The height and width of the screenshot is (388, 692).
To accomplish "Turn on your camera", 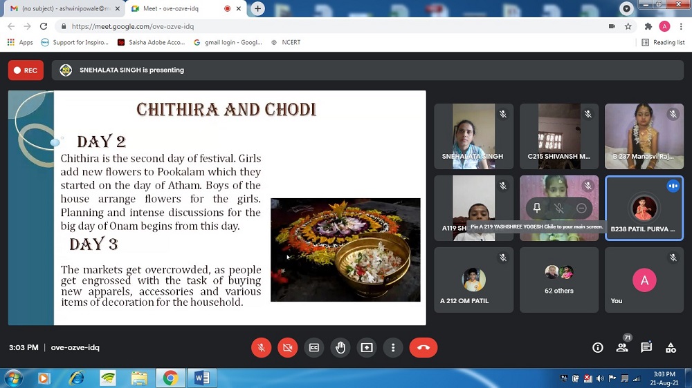I will pyautogui.click(x=287, y=347).
